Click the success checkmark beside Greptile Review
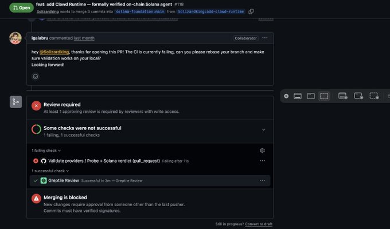This screenshot has width=390, height=229. pos(36,180)
